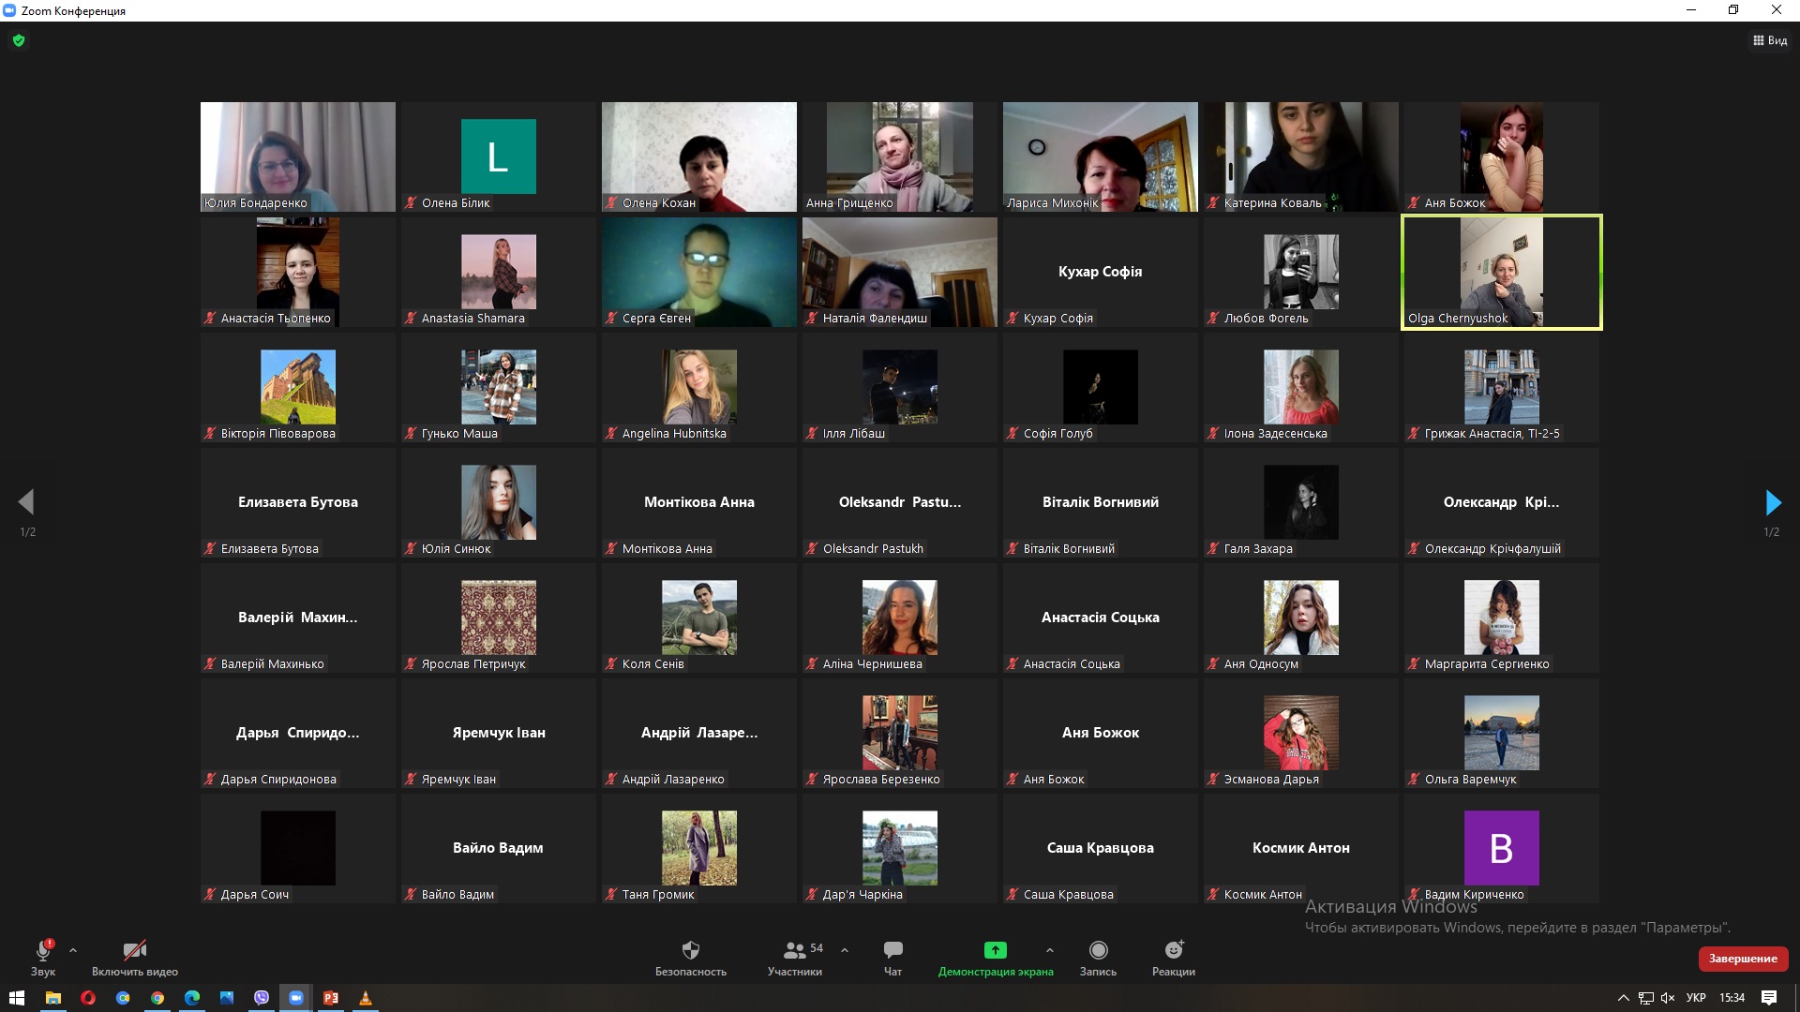
Task: Click УКР keyboard language indicator
Action: (1695, 998)
